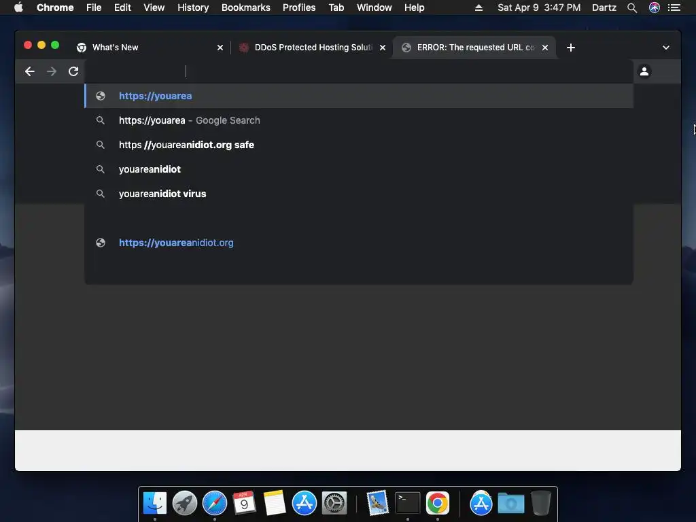696x522 pixels.
Task: Open the Chrome application menu
Action: (x=55, y=7)
